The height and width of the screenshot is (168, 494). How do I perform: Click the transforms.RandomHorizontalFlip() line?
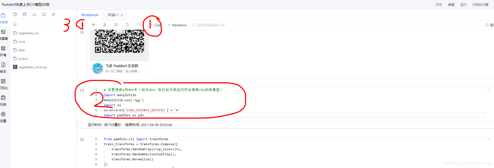point(143,154)
